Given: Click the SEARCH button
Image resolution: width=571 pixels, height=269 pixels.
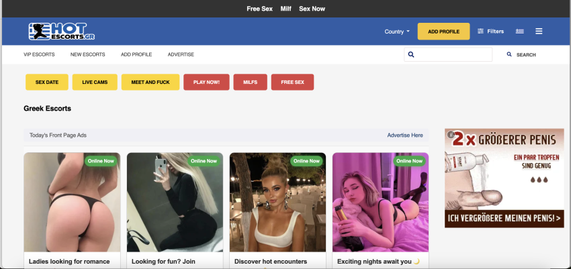Looking at the screenshot, I should [521, 54].
